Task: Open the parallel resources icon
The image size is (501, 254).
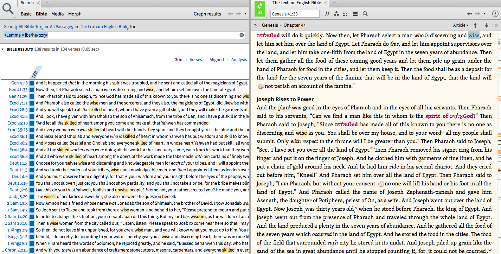Action: click(327, 14)
